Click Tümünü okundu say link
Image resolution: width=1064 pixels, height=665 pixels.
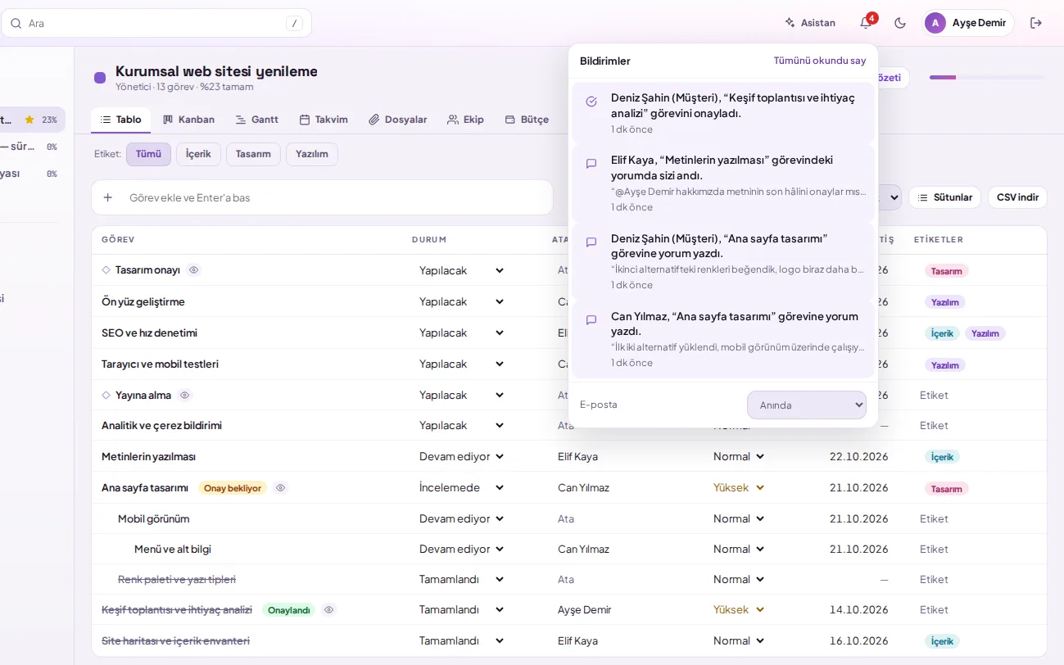[x=820, y=61]
